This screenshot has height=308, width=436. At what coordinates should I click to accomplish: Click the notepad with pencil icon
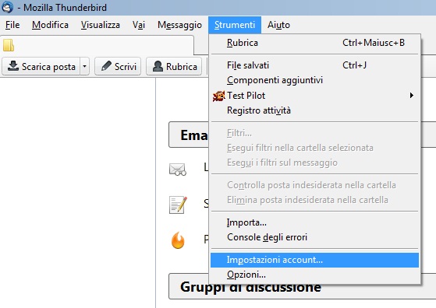178,205
